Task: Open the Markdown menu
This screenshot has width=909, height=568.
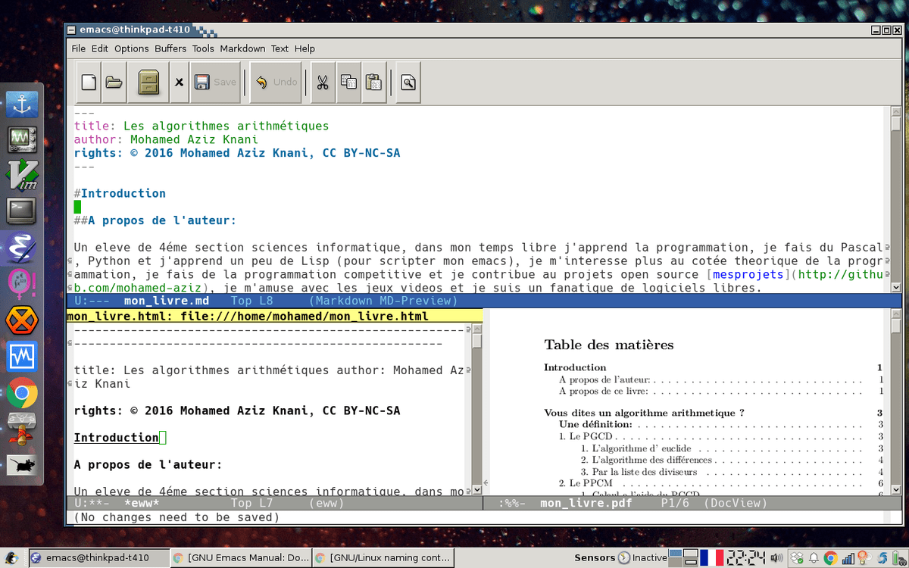Action: tap(242, 48)
